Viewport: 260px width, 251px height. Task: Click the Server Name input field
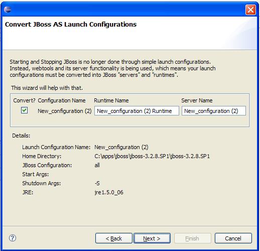pyautogui.click(x=214, y=111)
